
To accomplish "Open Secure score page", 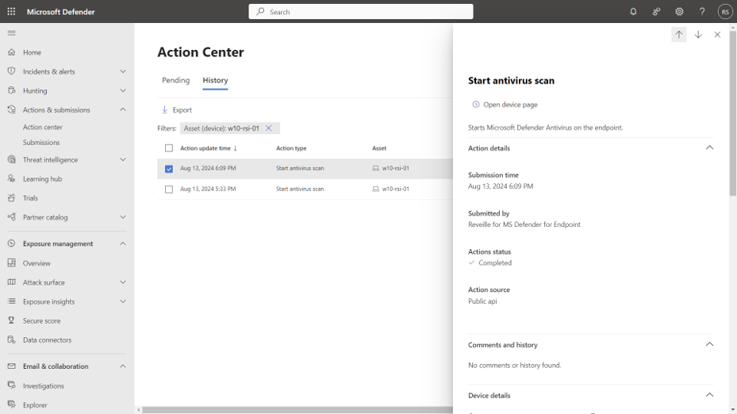I will pyautogui.click(x=42, y=320).
